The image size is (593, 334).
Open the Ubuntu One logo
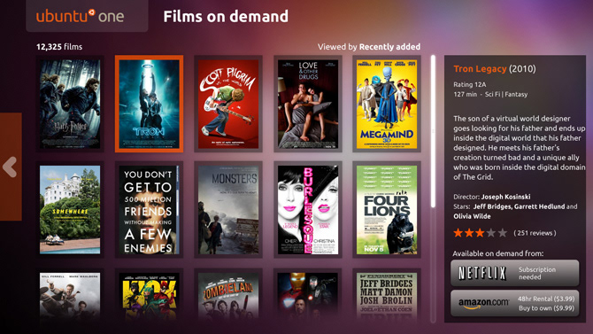tap(81, 16)
